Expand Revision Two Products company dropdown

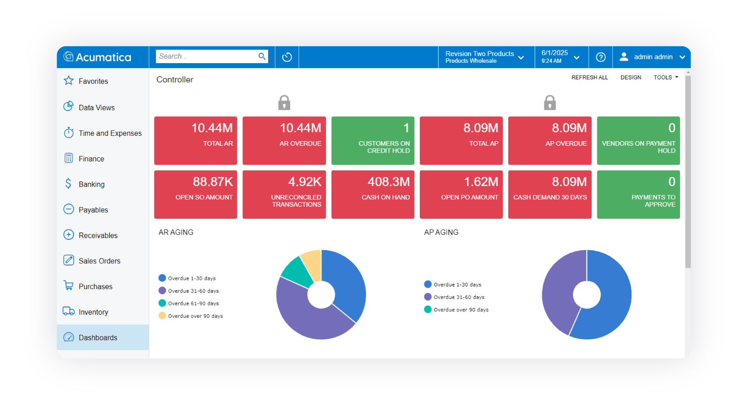521,57
